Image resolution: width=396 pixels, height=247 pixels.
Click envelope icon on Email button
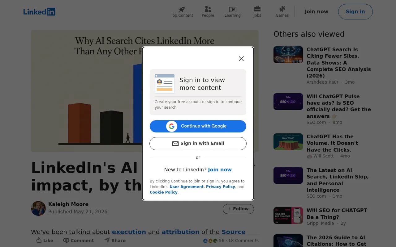(175, 144)
